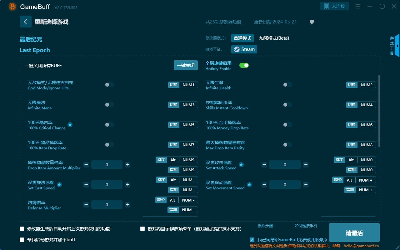The width and height of the screenshot is (400, 250).
Task: Open the 如何链接手机 link
Action: [x=306, y=226]
